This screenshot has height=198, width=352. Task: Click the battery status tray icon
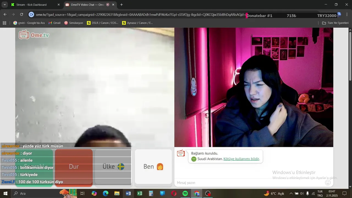297,193
